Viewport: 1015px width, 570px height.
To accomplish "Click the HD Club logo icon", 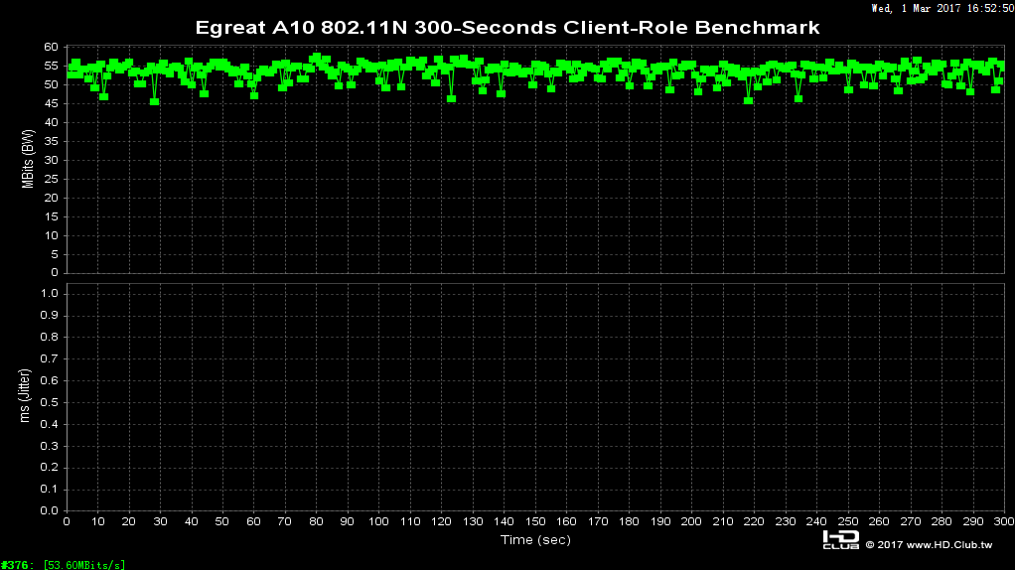I will click(x=841, y=539).
